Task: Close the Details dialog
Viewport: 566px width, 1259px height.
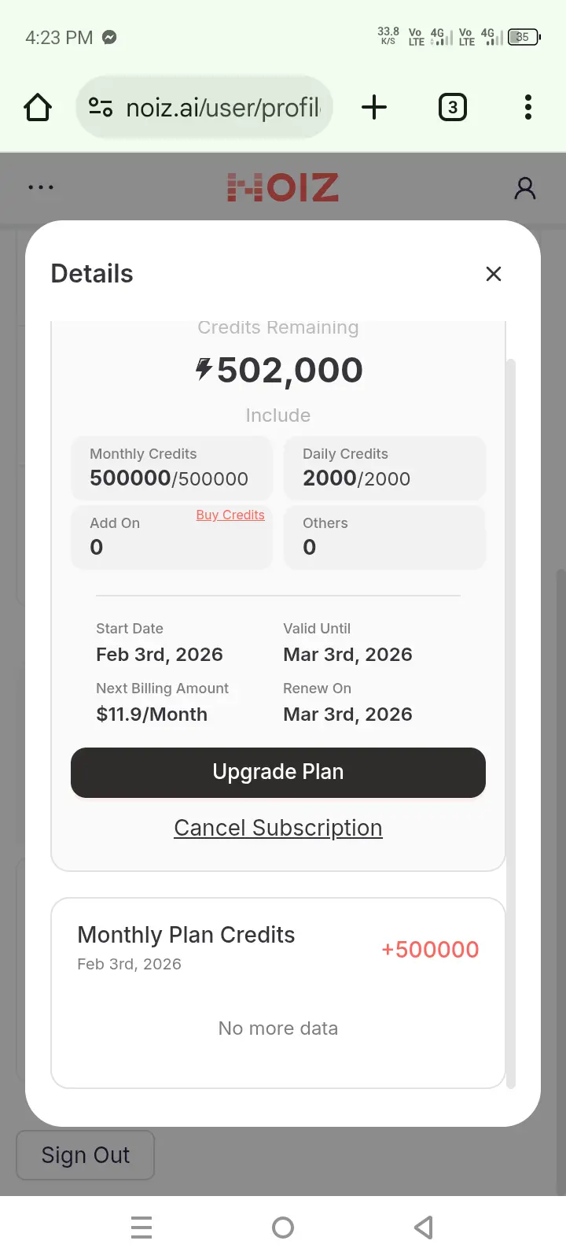Action: coord(494,274)
